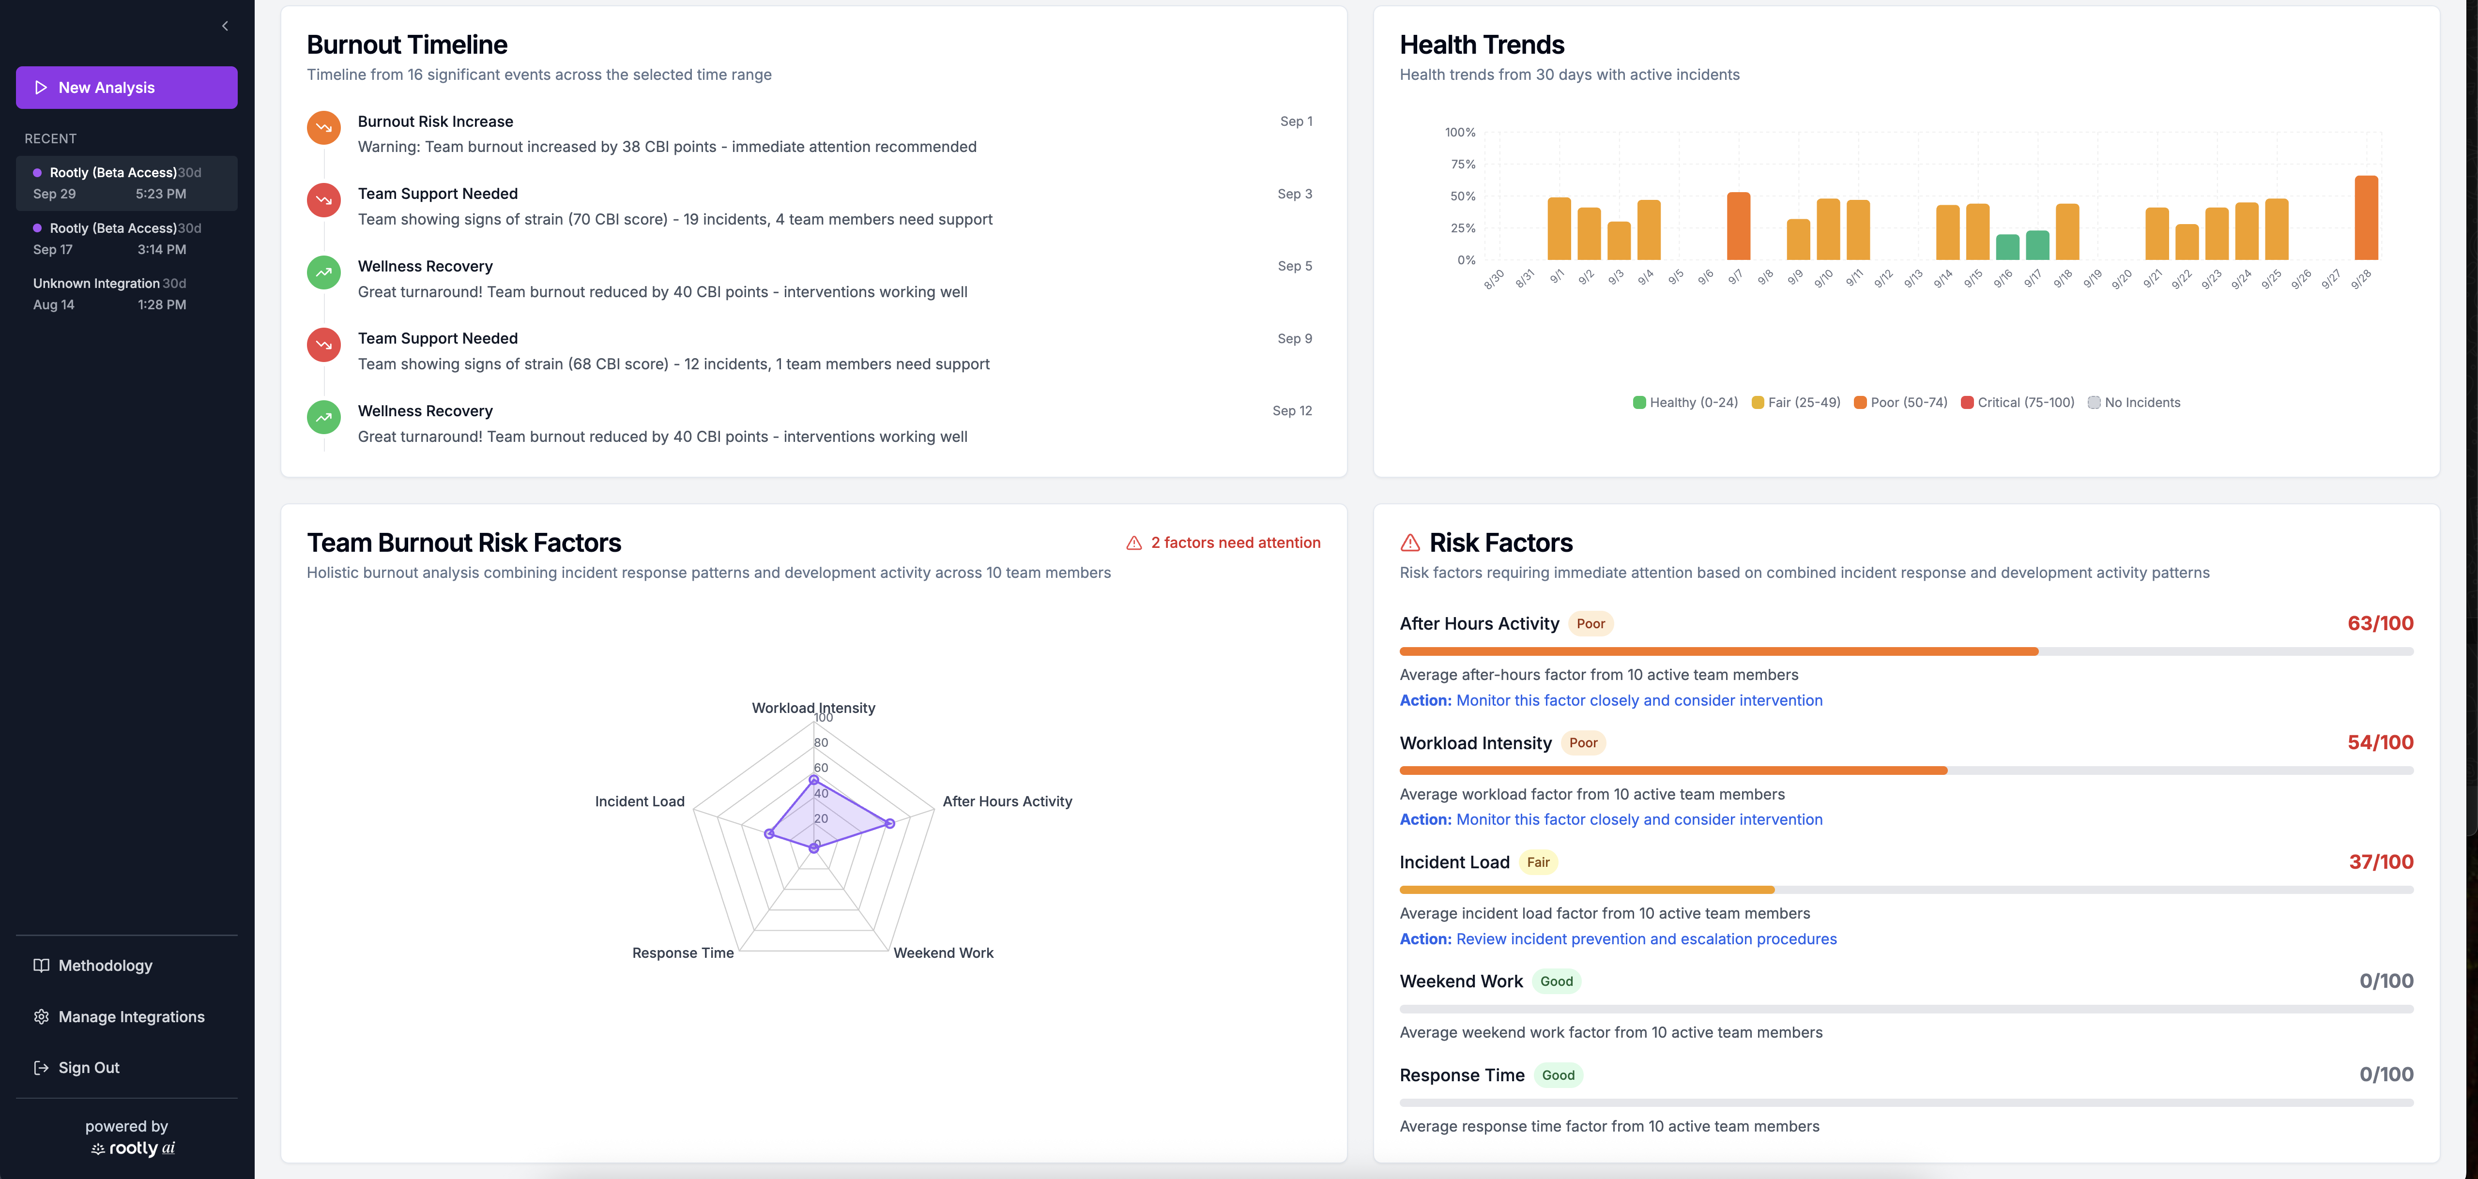2478x1179 pixels.
Task: Click the 9/28 bar in Health Trends
Action: pos(2366,218)
